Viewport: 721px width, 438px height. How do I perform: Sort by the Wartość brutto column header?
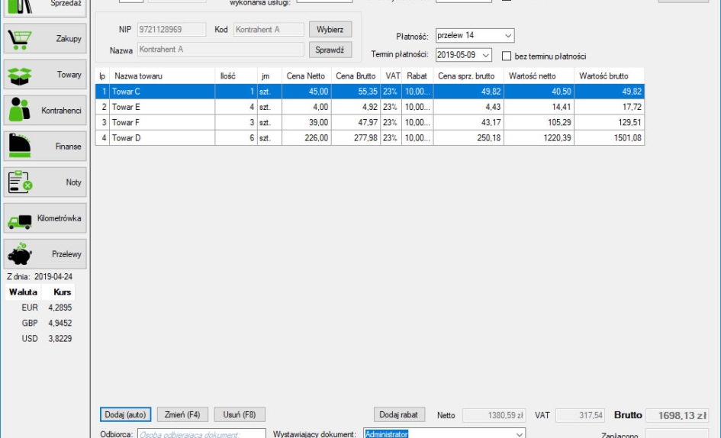(604, 76)
